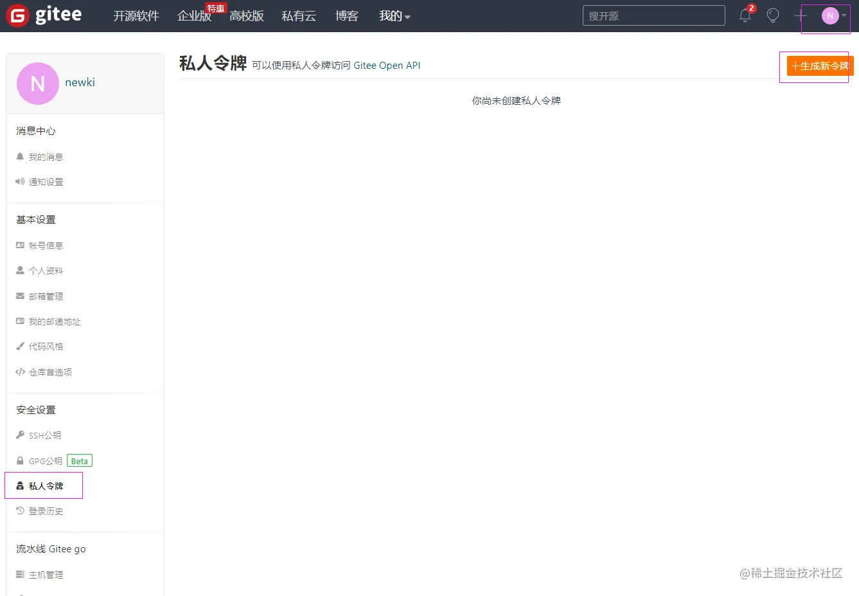The image size is (859, 596).
Task: Open the notifications bell icon
Action: [745, 15]
